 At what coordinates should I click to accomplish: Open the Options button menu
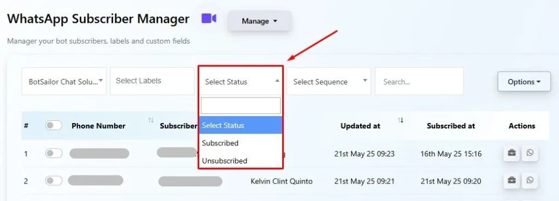(524, 82)
